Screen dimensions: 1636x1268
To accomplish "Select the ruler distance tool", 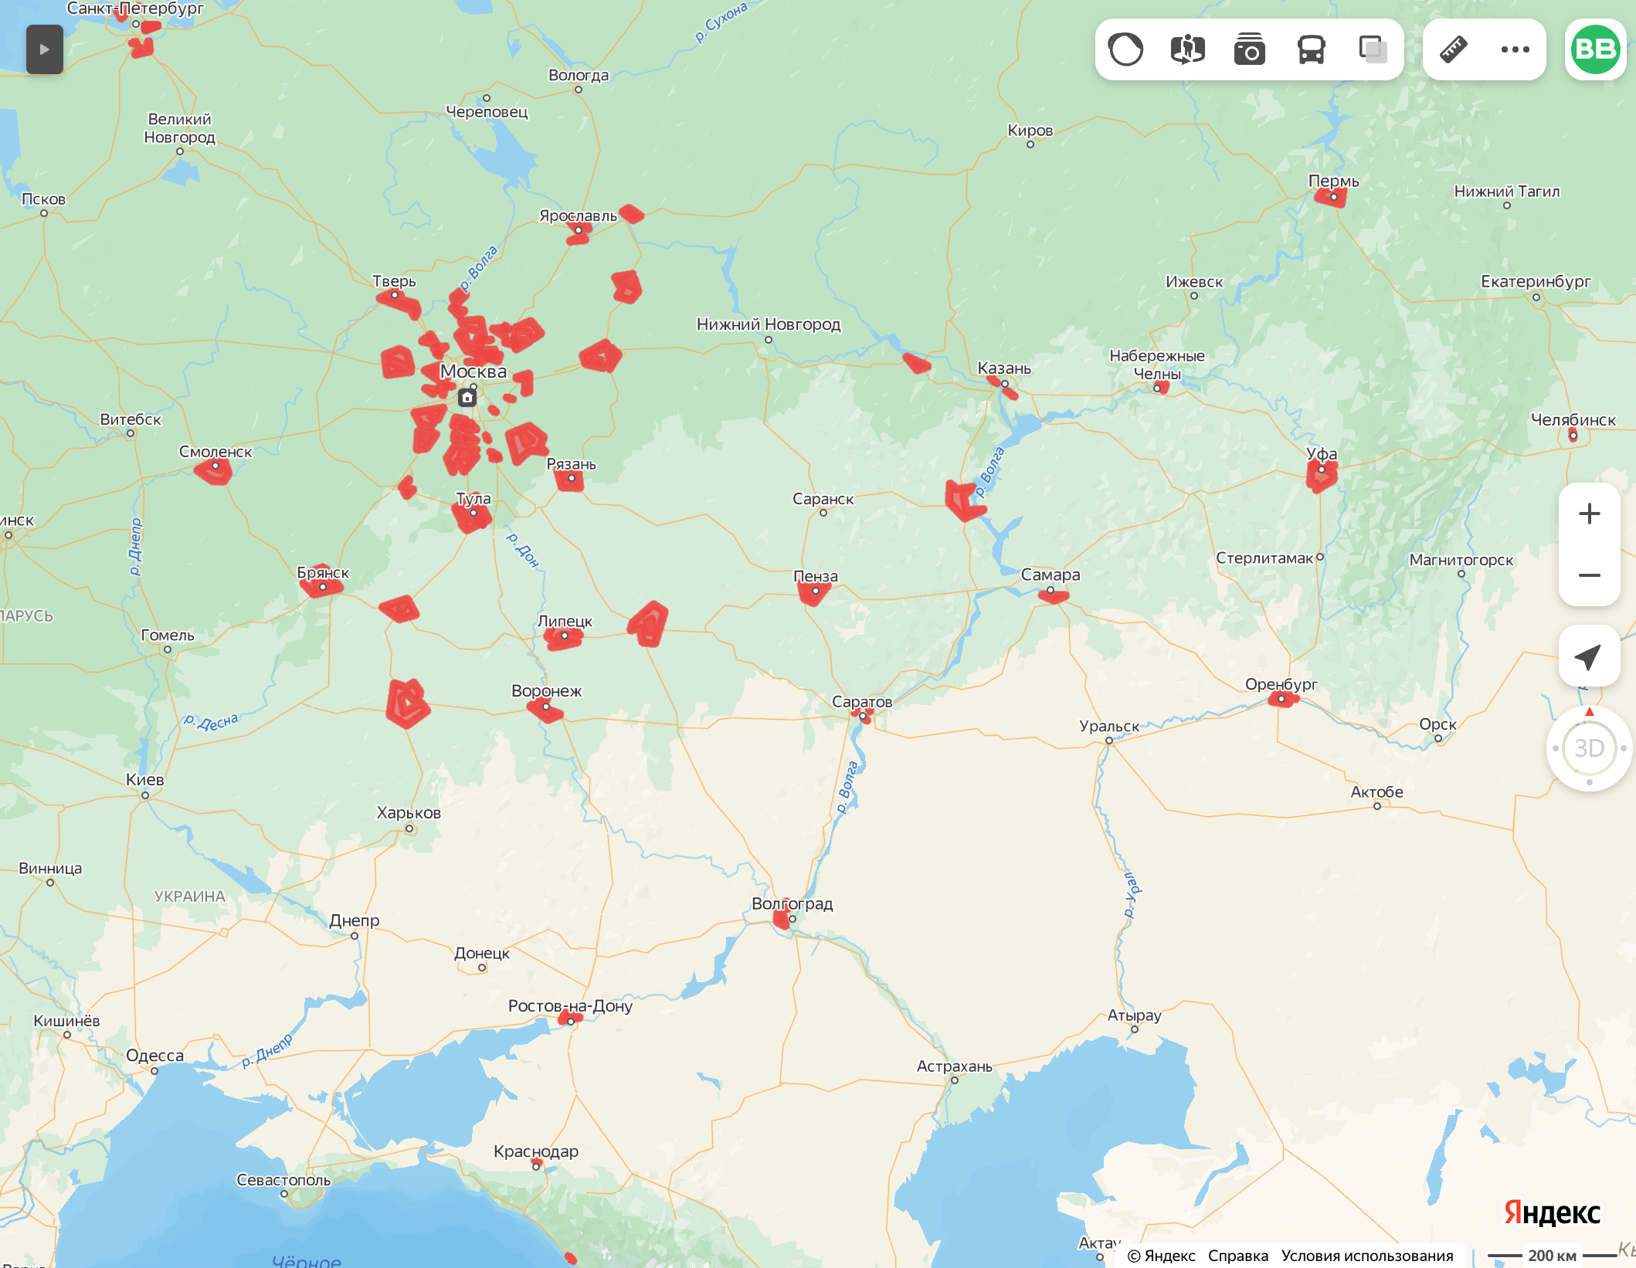I will (1453, 49).
